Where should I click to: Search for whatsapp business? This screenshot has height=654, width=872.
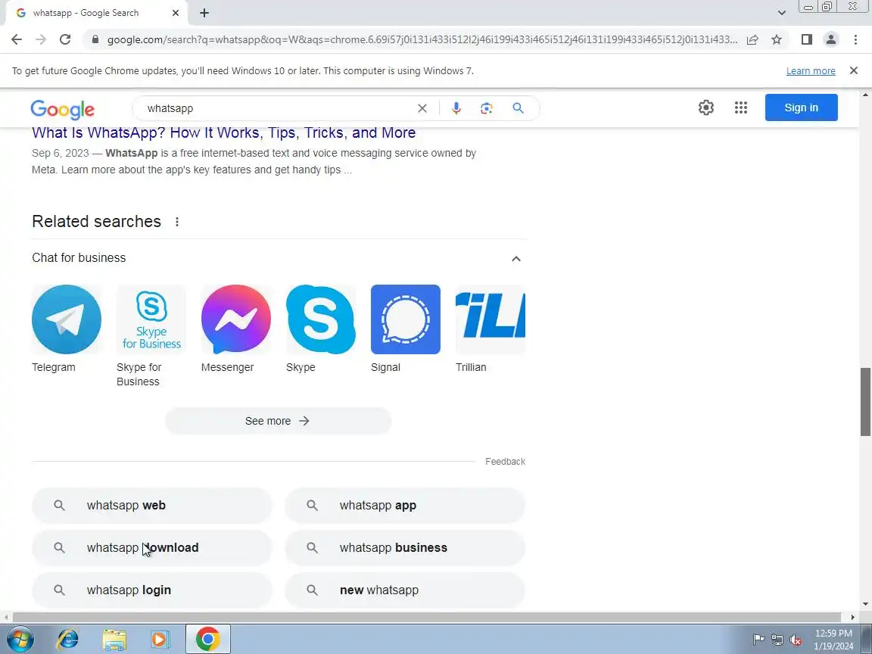click(405, 548)
